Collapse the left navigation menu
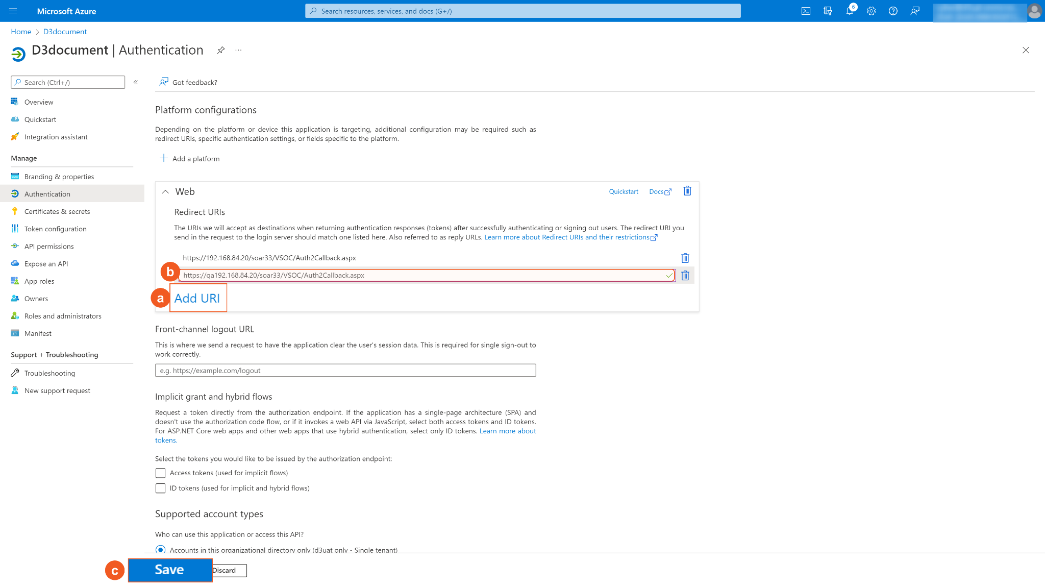 click(136, 82)
